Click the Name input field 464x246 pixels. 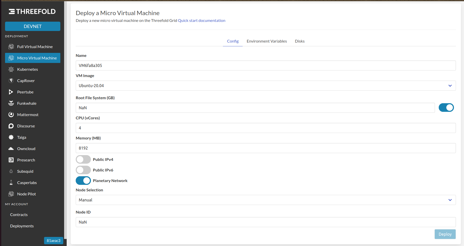(266, 65)
